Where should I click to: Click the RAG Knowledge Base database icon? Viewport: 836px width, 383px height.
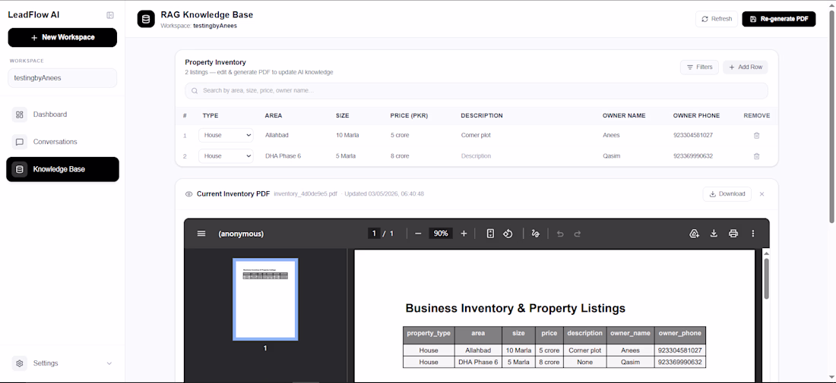pyautogui.click(x=146, y=19)
